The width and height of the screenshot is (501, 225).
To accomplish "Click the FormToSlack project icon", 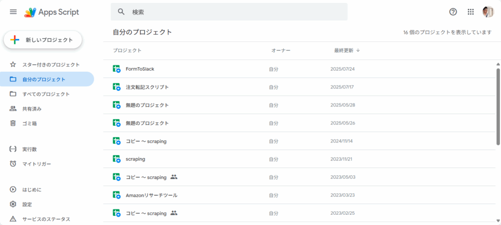I will 116,69.
